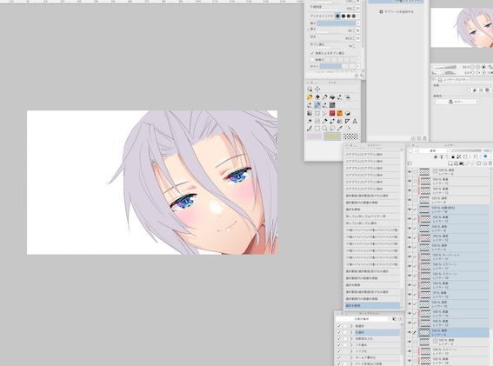
Task: Open the expression color dropdown showing カラー
Action: (457, 102)
